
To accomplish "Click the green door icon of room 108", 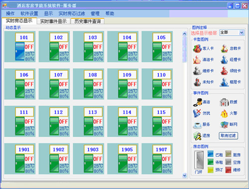I will coord(88,89).
